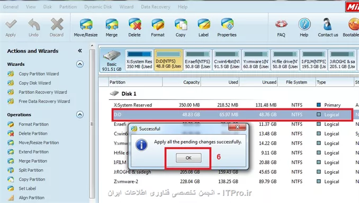
Task: Choose Move/Resize Partition operation
Action: [39, 142]
